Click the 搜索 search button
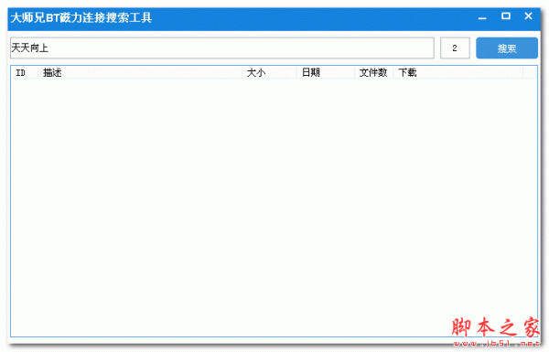This screenshot has height=352, width=549. 507,48
